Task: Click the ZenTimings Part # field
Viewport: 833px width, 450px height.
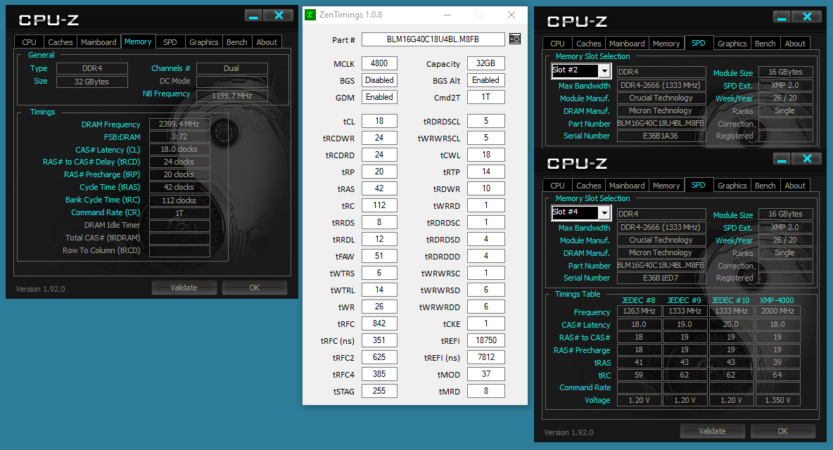Action: [433, 39]
